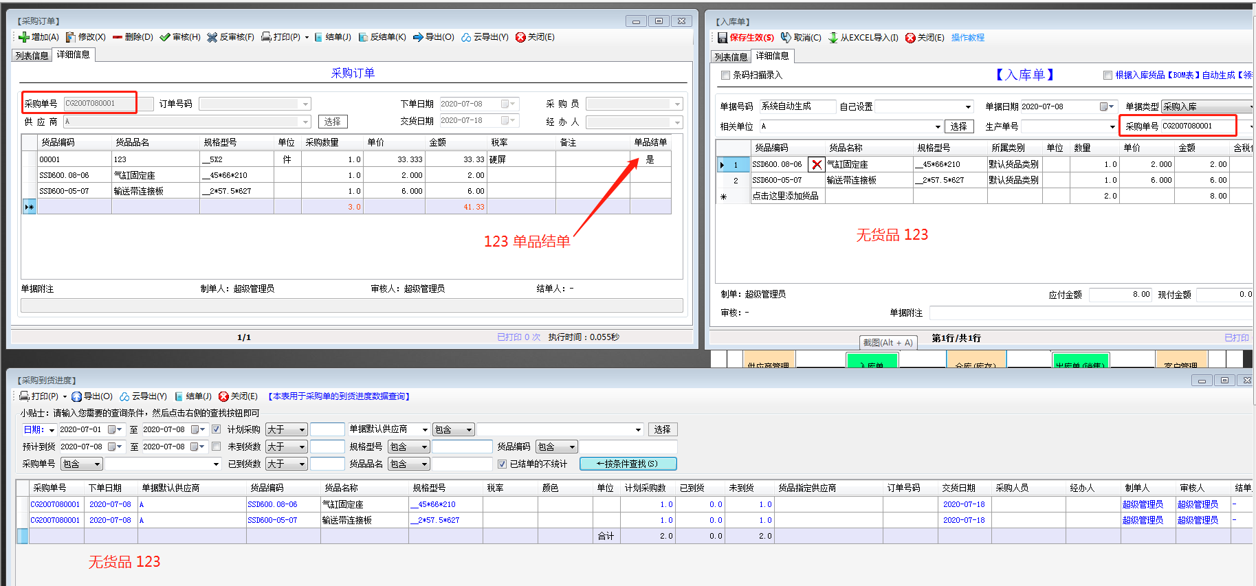Click the 按条件查找(S) search button
Image resolution: width=1256 pixels, height=586 pixels.
point(628,464)
